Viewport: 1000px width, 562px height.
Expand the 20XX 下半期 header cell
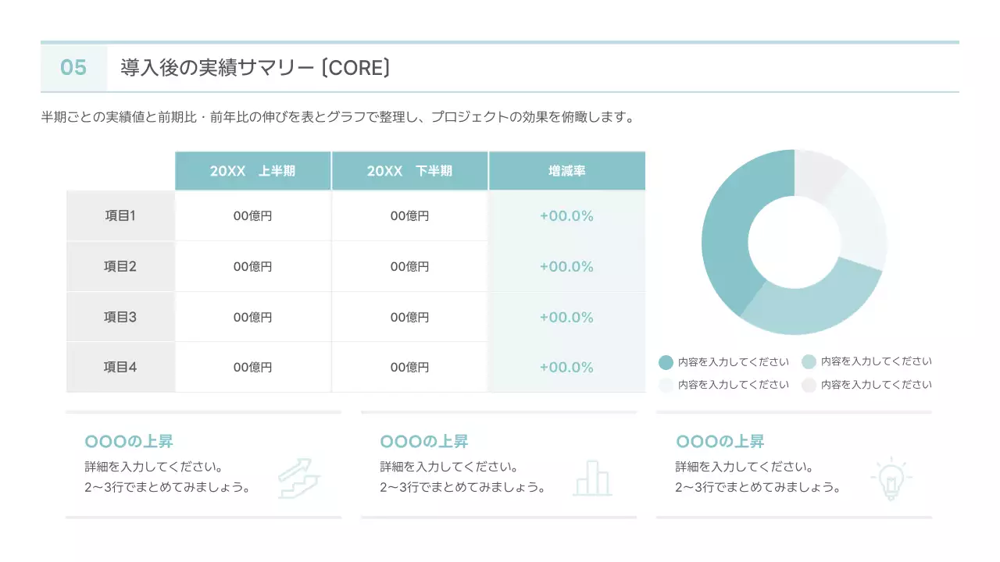pyautogui.click(x=409, y=170)
